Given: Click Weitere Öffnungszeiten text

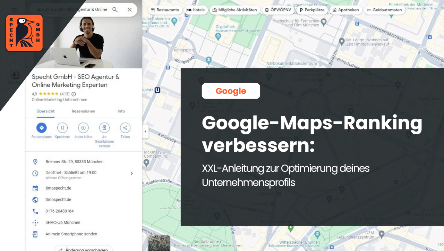Looking at the screenshot, I should pos(63,178).
